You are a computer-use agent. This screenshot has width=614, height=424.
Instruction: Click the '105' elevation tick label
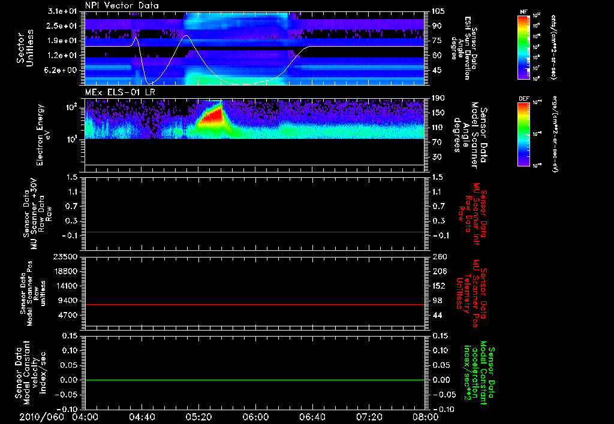pyautogui.click(x=438, y=11)
